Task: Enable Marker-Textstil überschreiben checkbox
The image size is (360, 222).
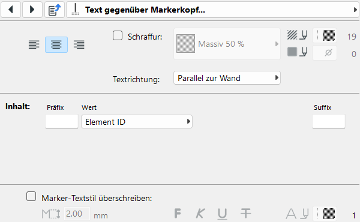Action: 31,197
